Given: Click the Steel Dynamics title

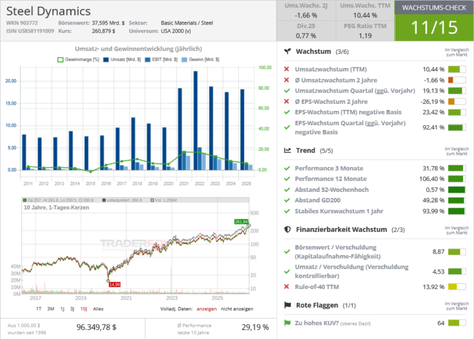Looking at the screenshot, I should click(x=48, y=11).
